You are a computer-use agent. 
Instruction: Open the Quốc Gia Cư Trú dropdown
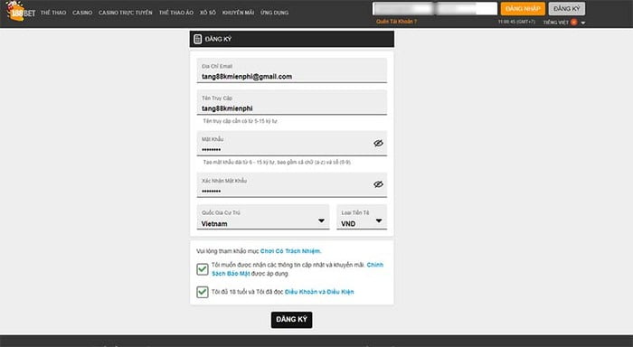pyautogui.click(x=263, y=217)
